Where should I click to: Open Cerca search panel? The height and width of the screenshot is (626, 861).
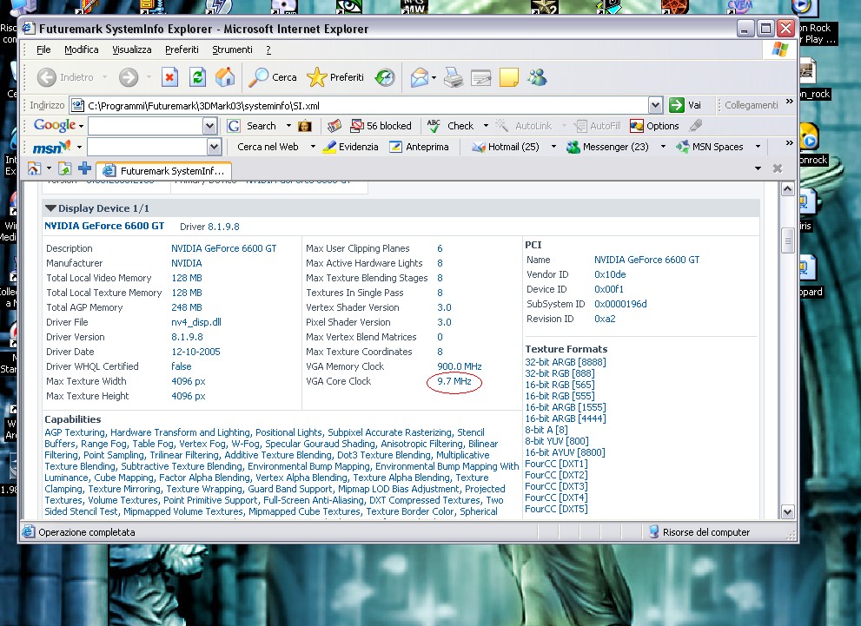[272, 77]
